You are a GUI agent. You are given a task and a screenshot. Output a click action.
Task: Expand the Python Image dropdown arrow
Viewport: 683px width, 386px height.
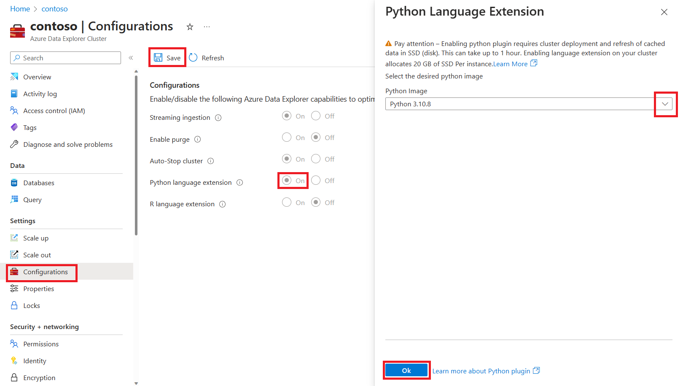pyautogui.click(x=665, y=104)
